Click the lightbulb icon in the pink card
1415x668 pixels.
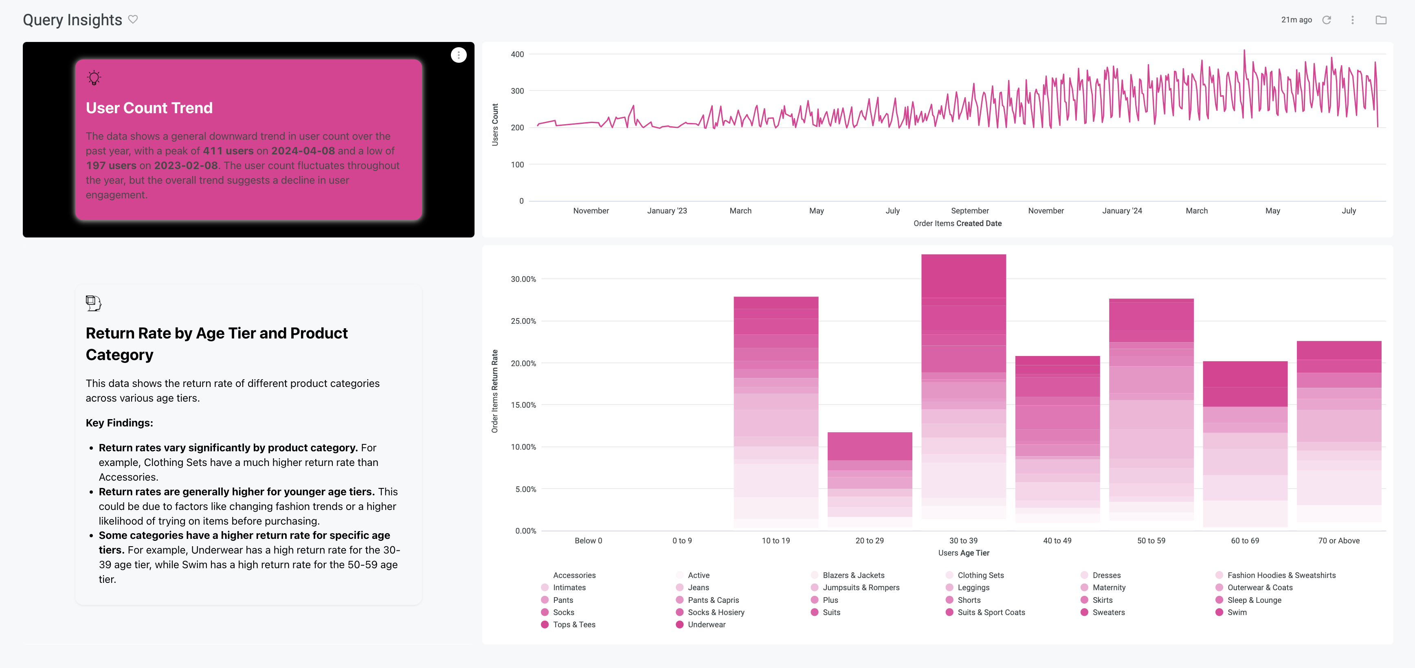point(94,77)
